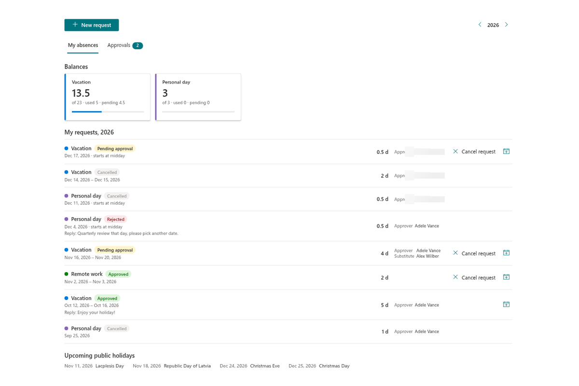The width and height of the screenshot is (579, 386).
Task: Click the Rejected badge on Dec 4 personal day
Action: pos(116,219)
